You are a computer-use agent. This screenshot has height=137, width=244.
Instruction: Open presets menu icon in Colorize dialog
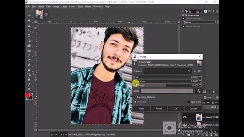(x=199, y=71)
